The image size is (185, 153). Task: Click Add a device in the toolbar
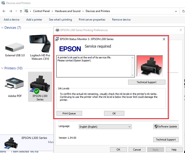pos(11,20)
